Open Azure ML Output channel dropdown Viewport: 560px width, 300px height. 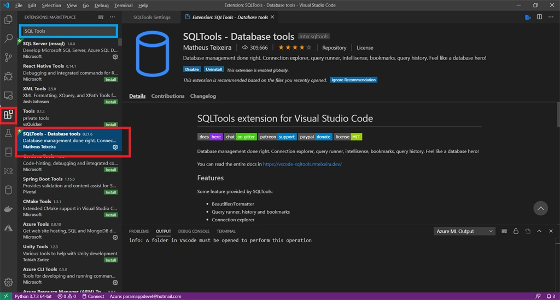pos(464,231)
